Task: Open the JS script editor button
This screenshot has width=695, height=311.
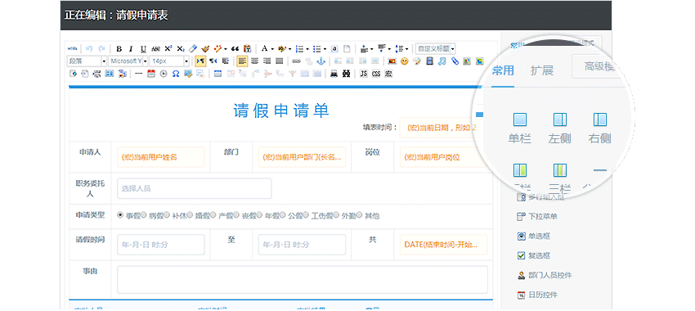Action: pos(364,74)
